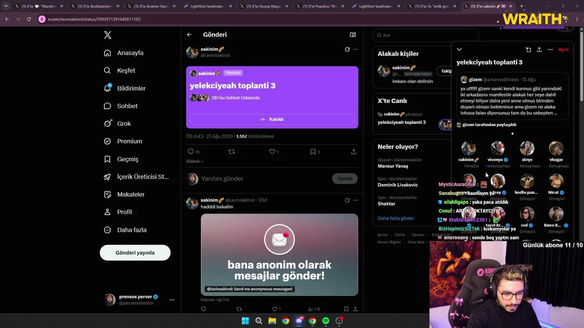Open File Explorer on the taskbar

pos(272,321)
